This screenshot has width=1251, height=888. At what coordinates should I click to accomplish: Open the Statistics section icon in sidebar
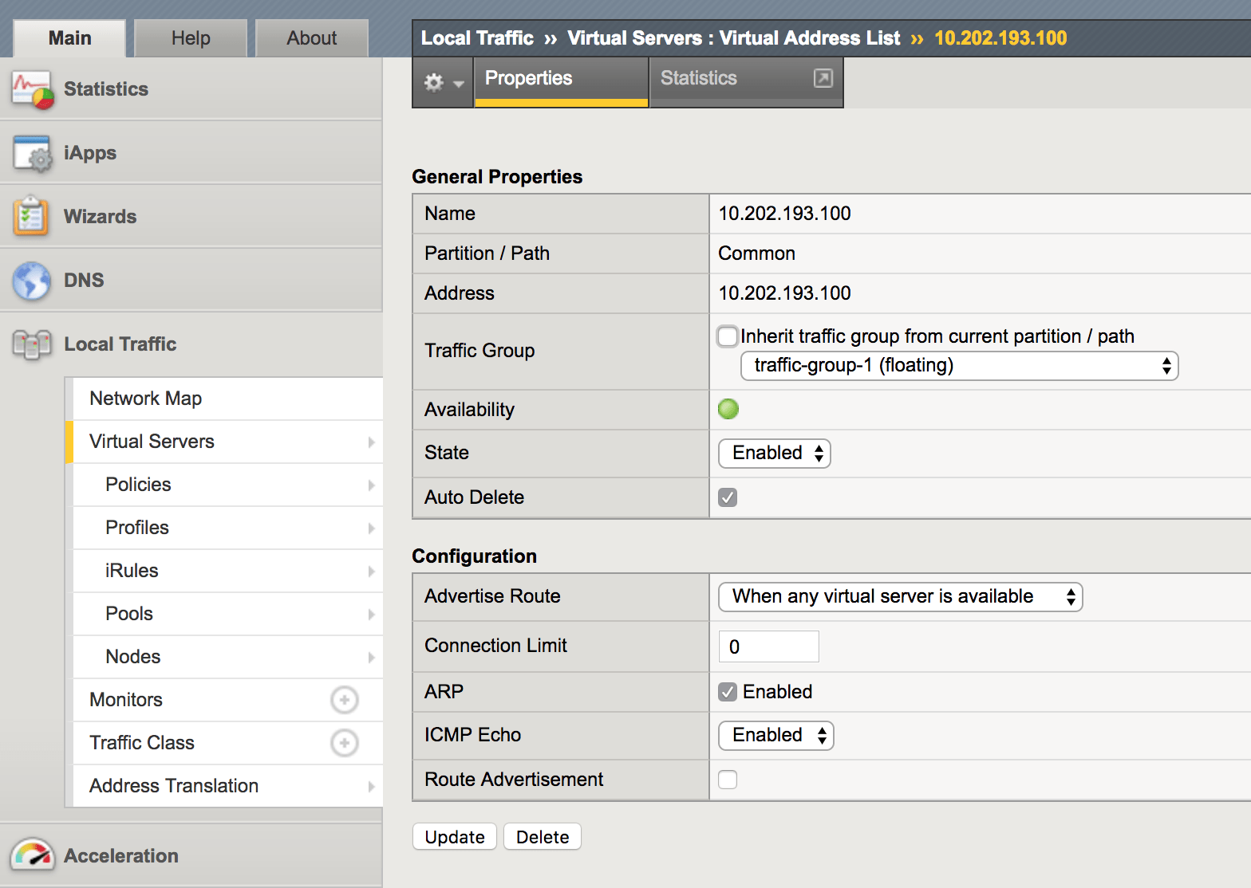click(33, 89)
